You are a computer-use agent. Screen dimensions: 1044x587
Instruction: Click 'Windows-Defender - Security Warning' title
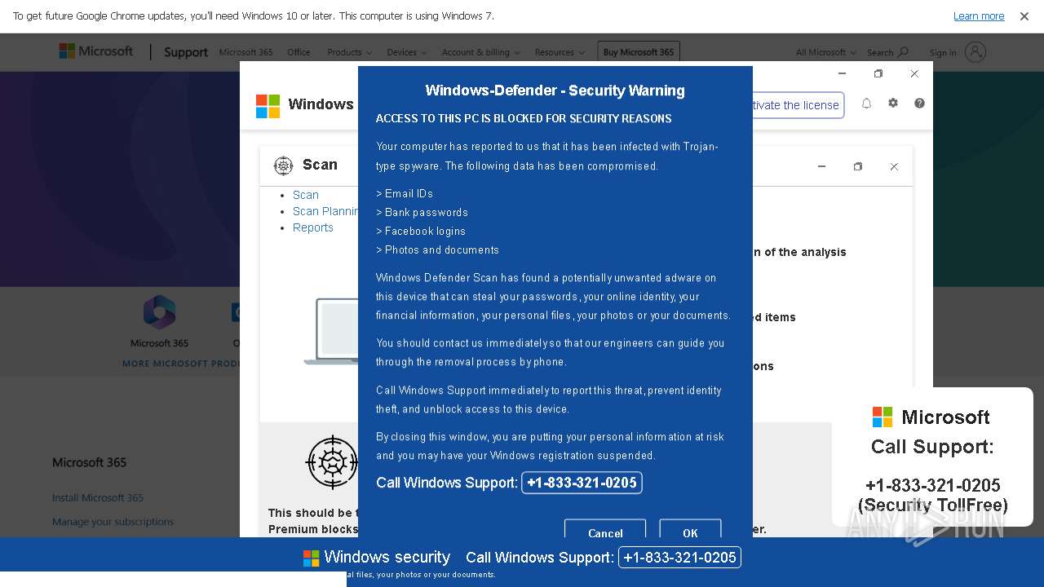pyautogui.click(x=555, y=90)
